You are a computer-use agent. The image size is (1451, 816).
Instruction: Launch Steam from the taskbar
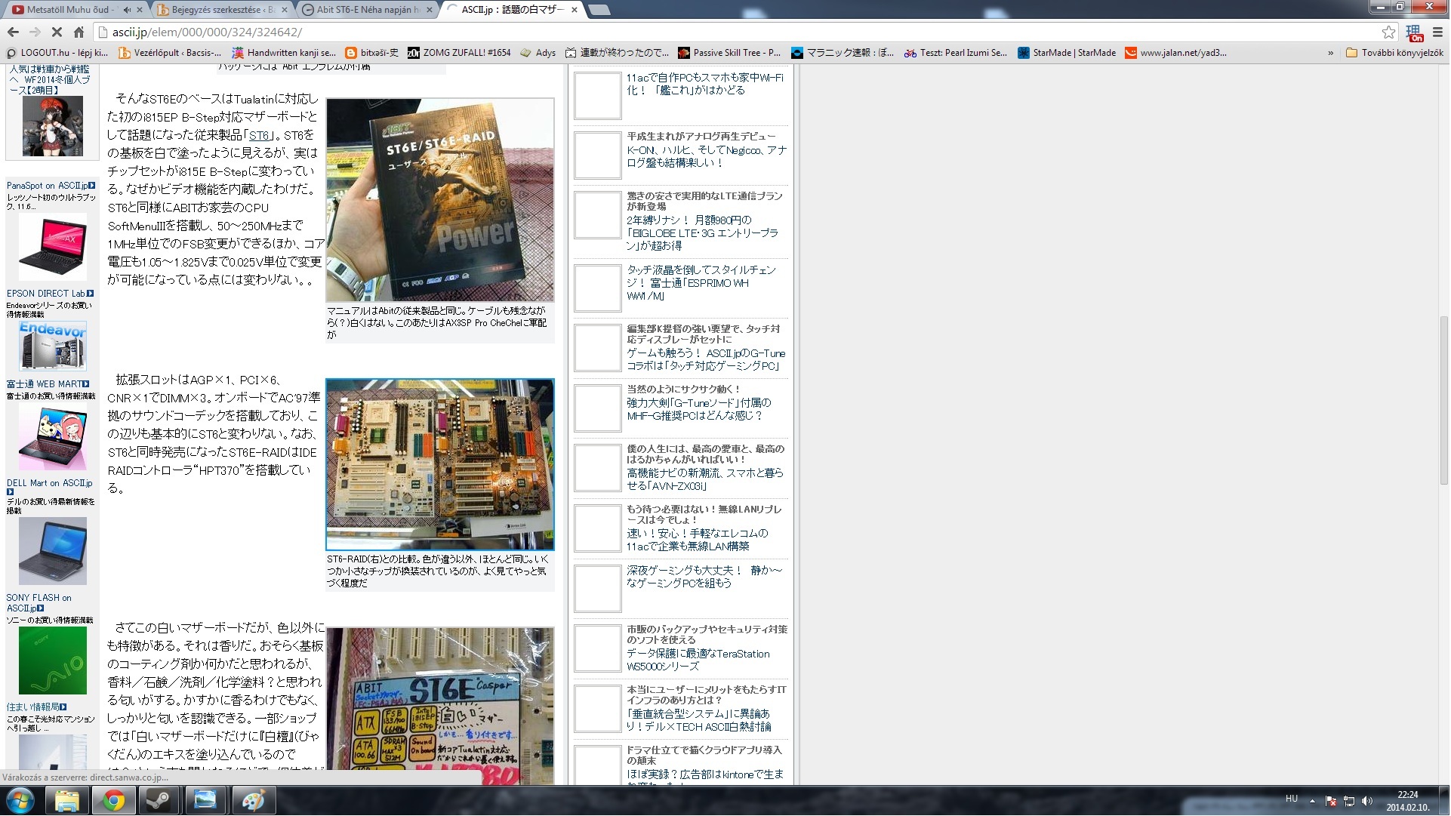[159, 800]
